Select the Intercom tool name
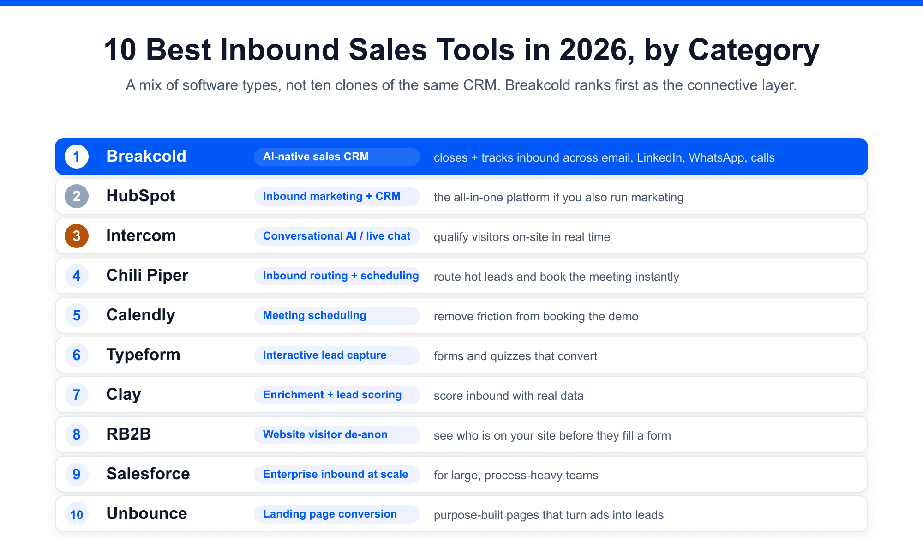923x554 pixels. coord(141,235)
